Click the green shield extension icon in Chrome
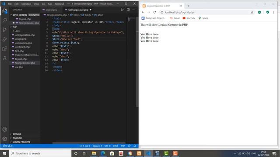Image resolution: width=280 pixels, height=157 pixels. pos(267,12)
